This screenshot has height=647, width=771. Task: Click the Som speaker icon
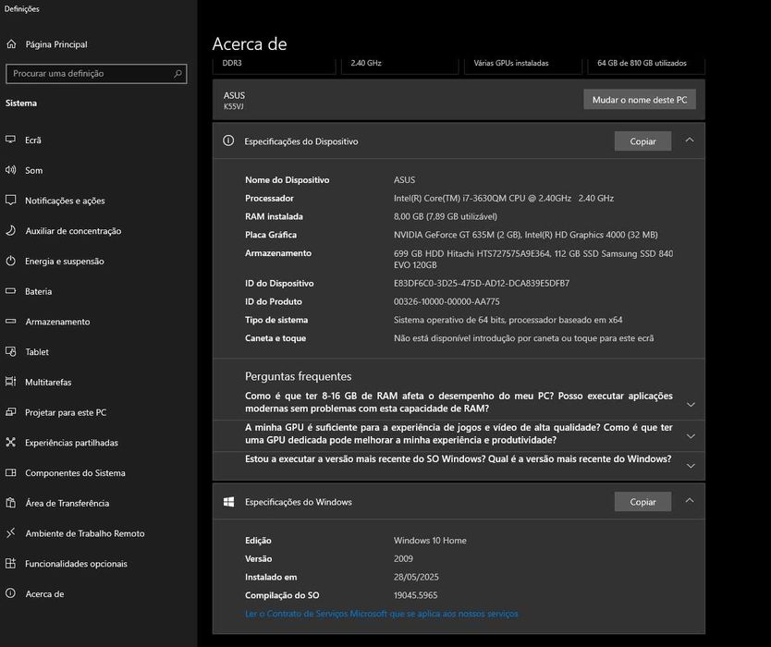11,170
